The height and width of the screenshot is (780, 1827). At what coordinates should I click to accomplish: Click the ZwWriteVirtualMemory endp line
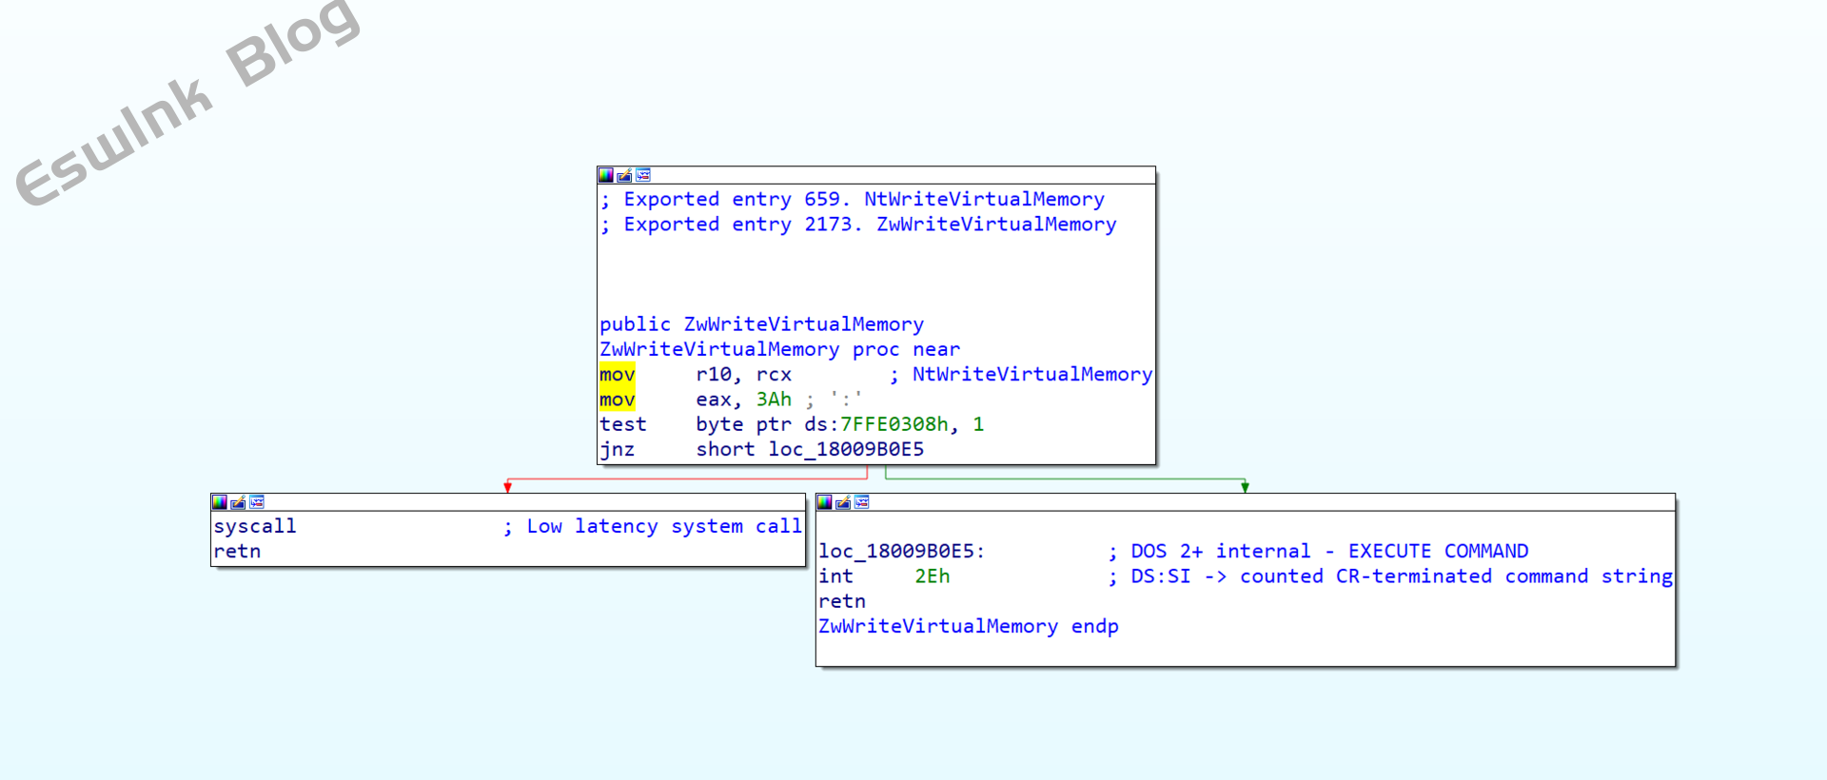968,627
